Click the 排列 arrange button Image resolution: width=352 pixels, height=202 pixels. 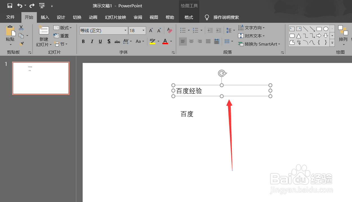click(343, 35)
